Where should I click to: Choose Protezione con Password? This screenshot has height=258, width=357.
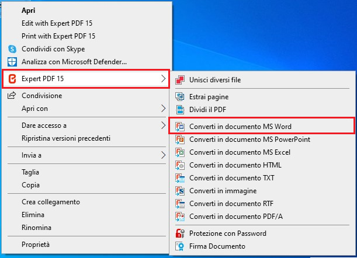(x=262, y=233)
